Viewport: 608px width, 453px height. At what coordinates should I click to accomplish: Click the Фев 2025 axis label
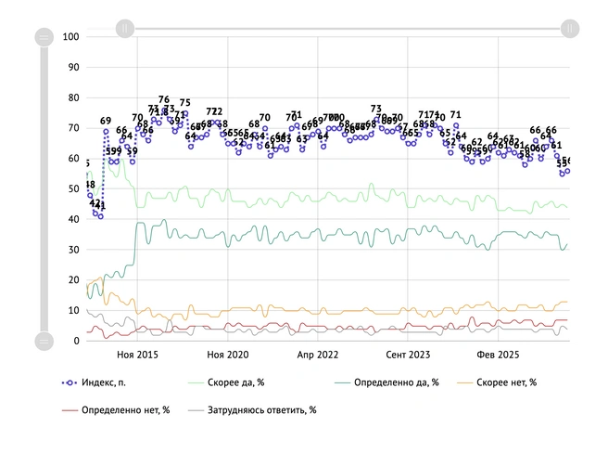(498, 355)
